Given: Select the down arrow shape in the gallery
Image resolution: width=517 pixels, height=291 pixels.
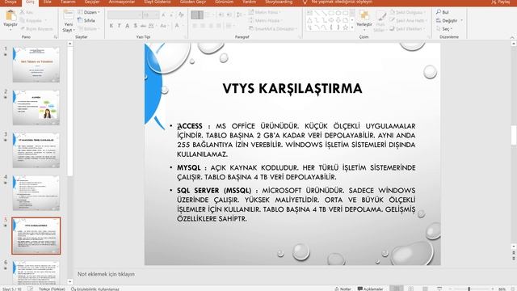Looking at the screenshot, I should (x=338, y=20).
